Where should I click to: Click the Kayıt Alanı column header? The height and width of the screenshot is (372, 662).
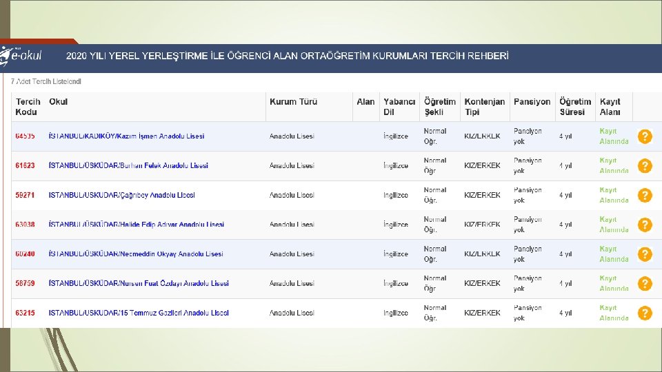(x=610, y=107)
